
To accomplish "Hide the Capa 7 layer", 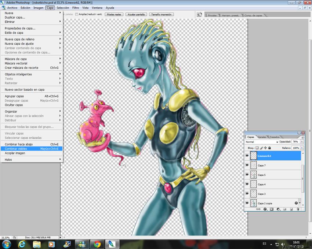I will (247, 165).
